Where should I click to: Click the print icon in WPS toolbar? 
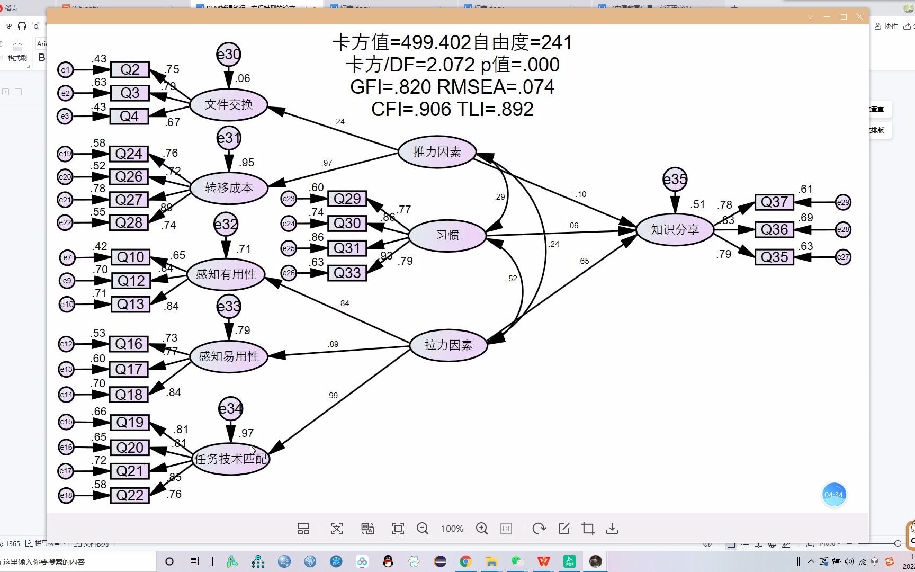[x=22, y=26]
